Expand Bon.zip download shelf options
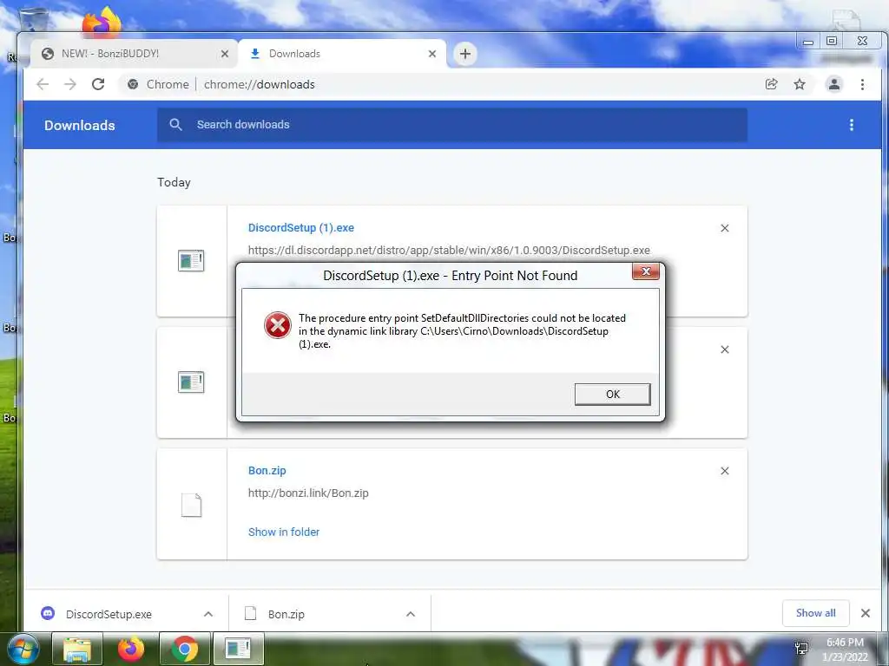 coord(411,614)
